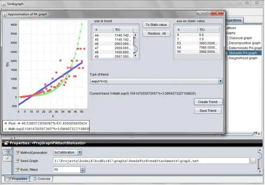The height and width of the screenshot is (185, 265).
Task: Select the Classical graph item
Action: coord(240,38)
